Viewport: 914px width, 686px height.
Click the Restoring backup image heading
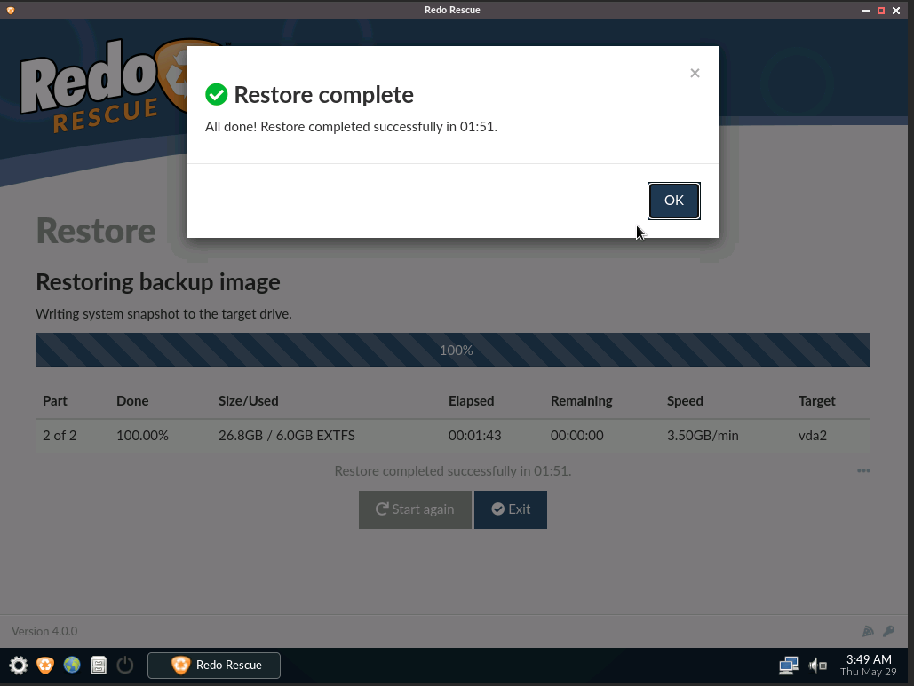point(158,282)
